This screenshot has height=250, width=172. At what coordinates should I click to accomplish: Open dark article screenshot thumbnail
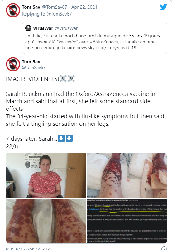(127, 221)
